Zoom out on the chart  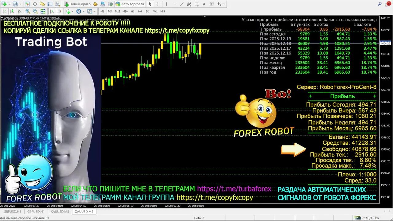35,11
